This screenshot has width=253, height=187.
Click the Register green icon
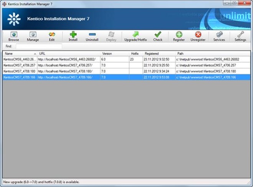179,35
